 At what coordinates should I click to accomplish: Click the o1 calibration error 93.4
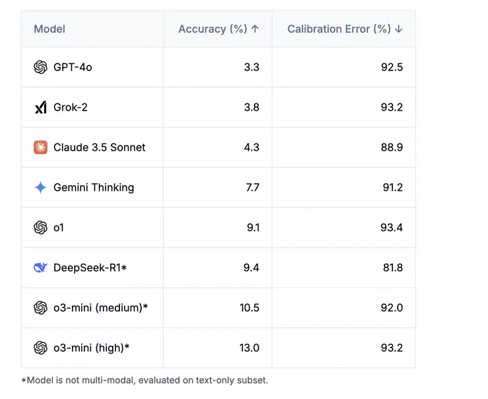tap(391, 228)
